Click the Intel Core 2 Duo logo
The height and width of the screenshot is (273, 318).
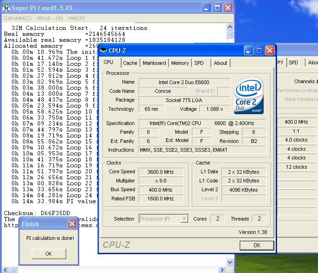point(249,96)
